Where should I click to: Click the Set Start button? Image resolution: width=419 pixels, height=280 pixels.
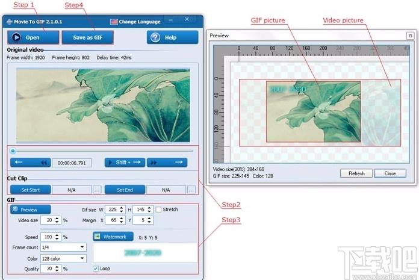(x=31, y=190)
